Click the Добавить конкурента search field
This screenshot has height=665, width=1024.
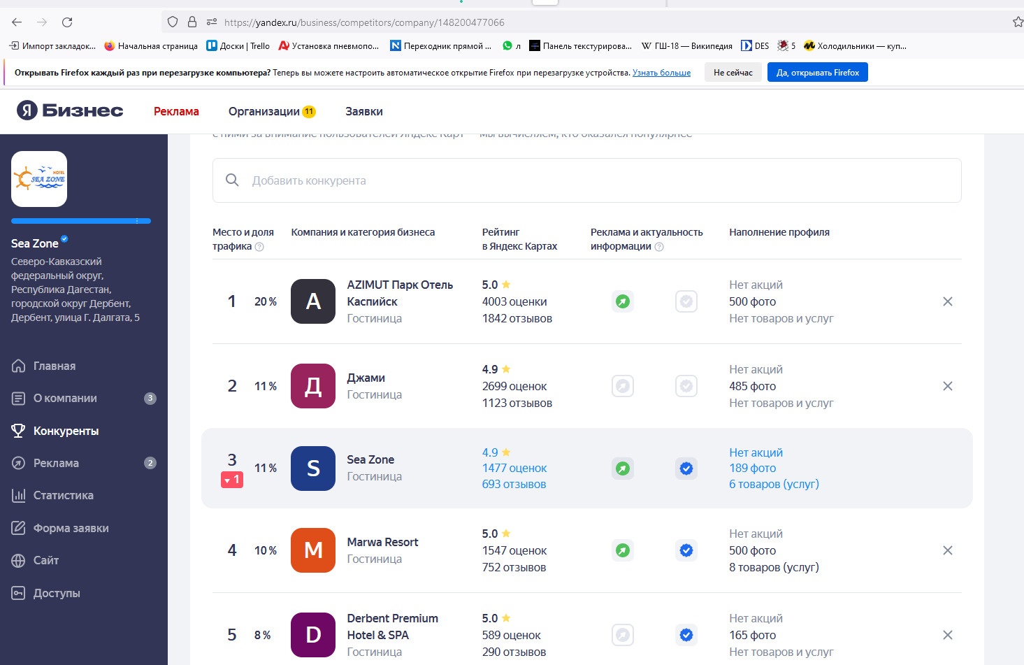(587, 180)
